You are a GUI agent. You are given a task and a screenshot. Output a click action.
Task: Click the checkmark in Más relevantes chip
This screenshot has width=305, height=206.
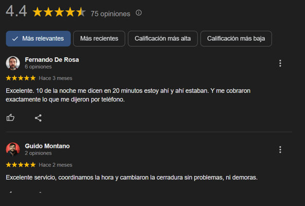coord(15,39)
